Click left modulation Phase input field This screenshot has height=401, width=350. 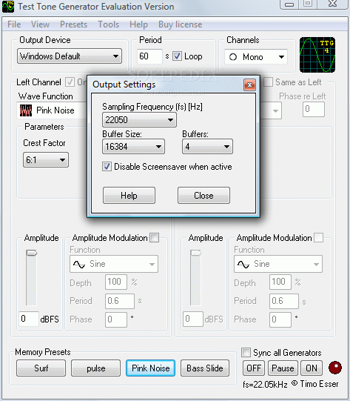pyautogui.click(x=116, y=319)
